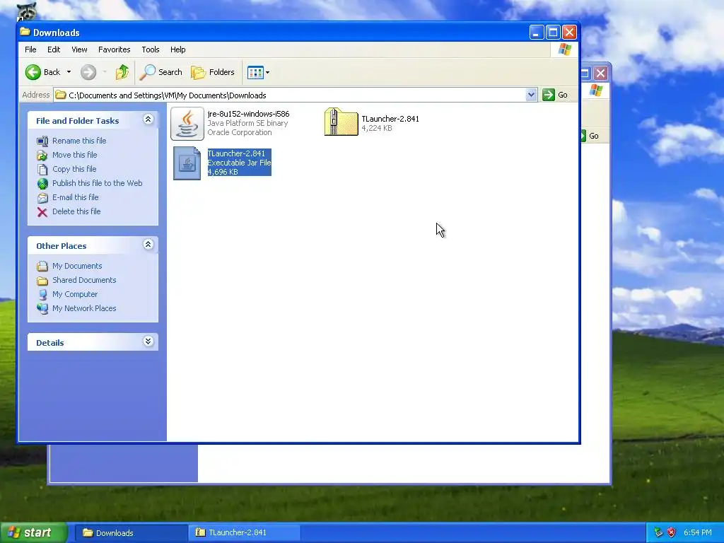The image size is (724, 543).
Task: Click the My Computer icon
Action: tap(42, 295)
